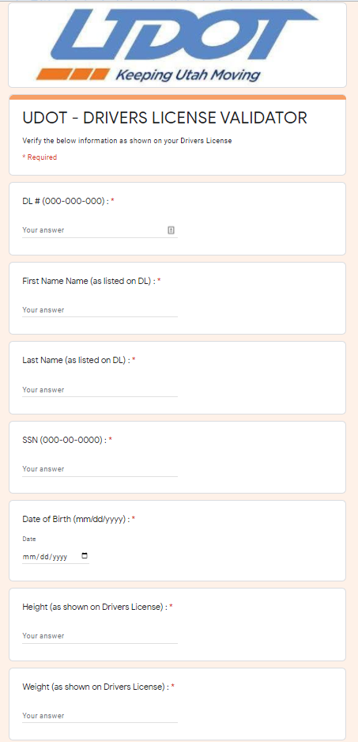Click the 'Weight (as shown on Drivers License)' label
This screenshot has width=358, height=742.
96,686
